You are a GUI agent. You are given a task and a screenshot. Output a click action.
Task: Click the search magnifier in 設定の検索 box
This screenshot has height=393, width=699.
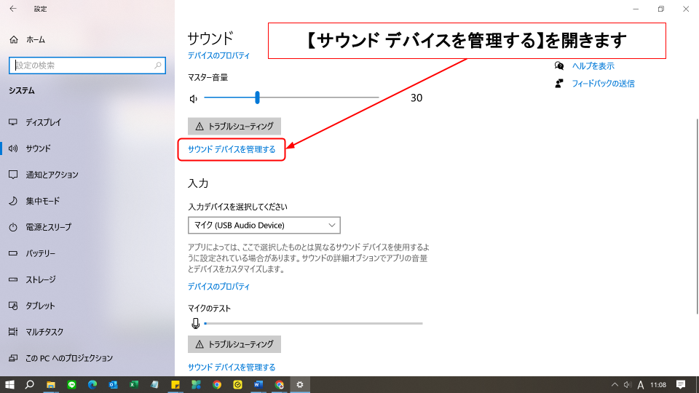(x=159, y=65)
